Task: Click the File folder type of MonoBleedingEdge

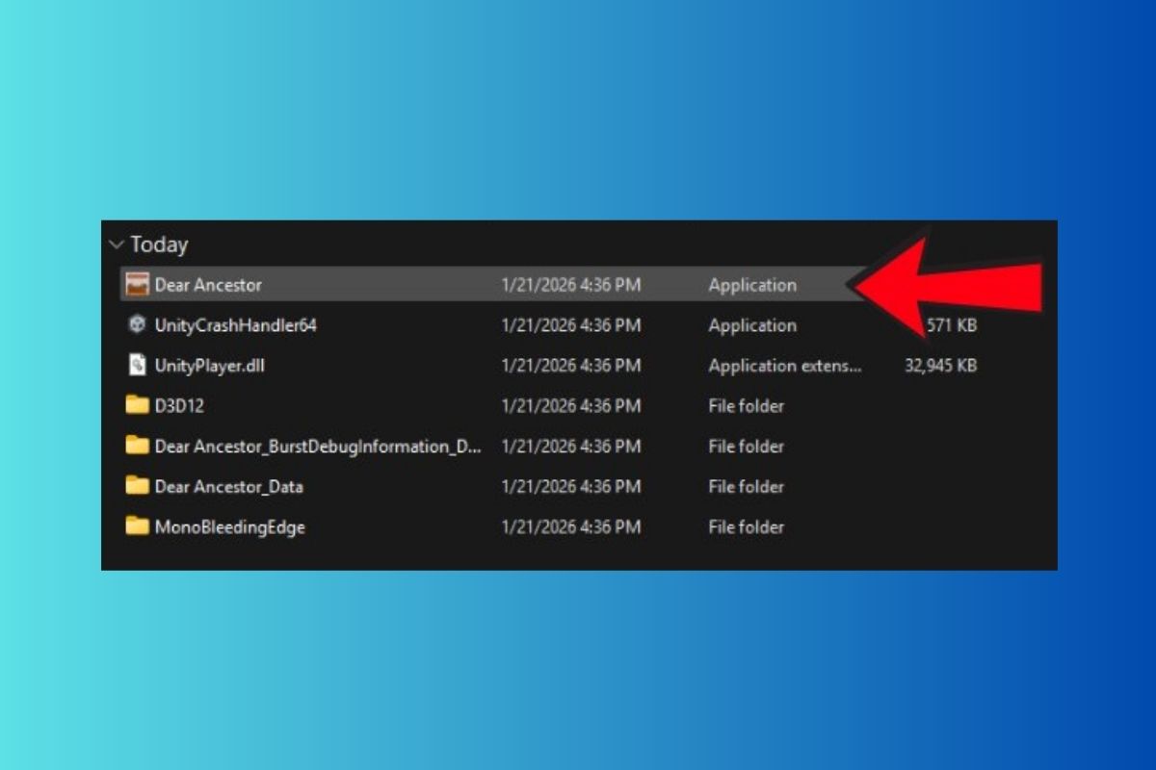Action: (x=746, y=527)
